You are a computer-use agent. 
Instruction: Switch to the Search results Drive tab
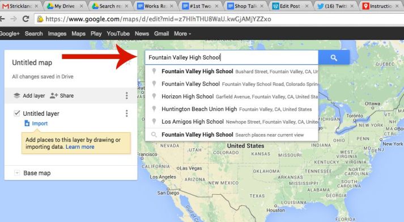pos(110,6)
